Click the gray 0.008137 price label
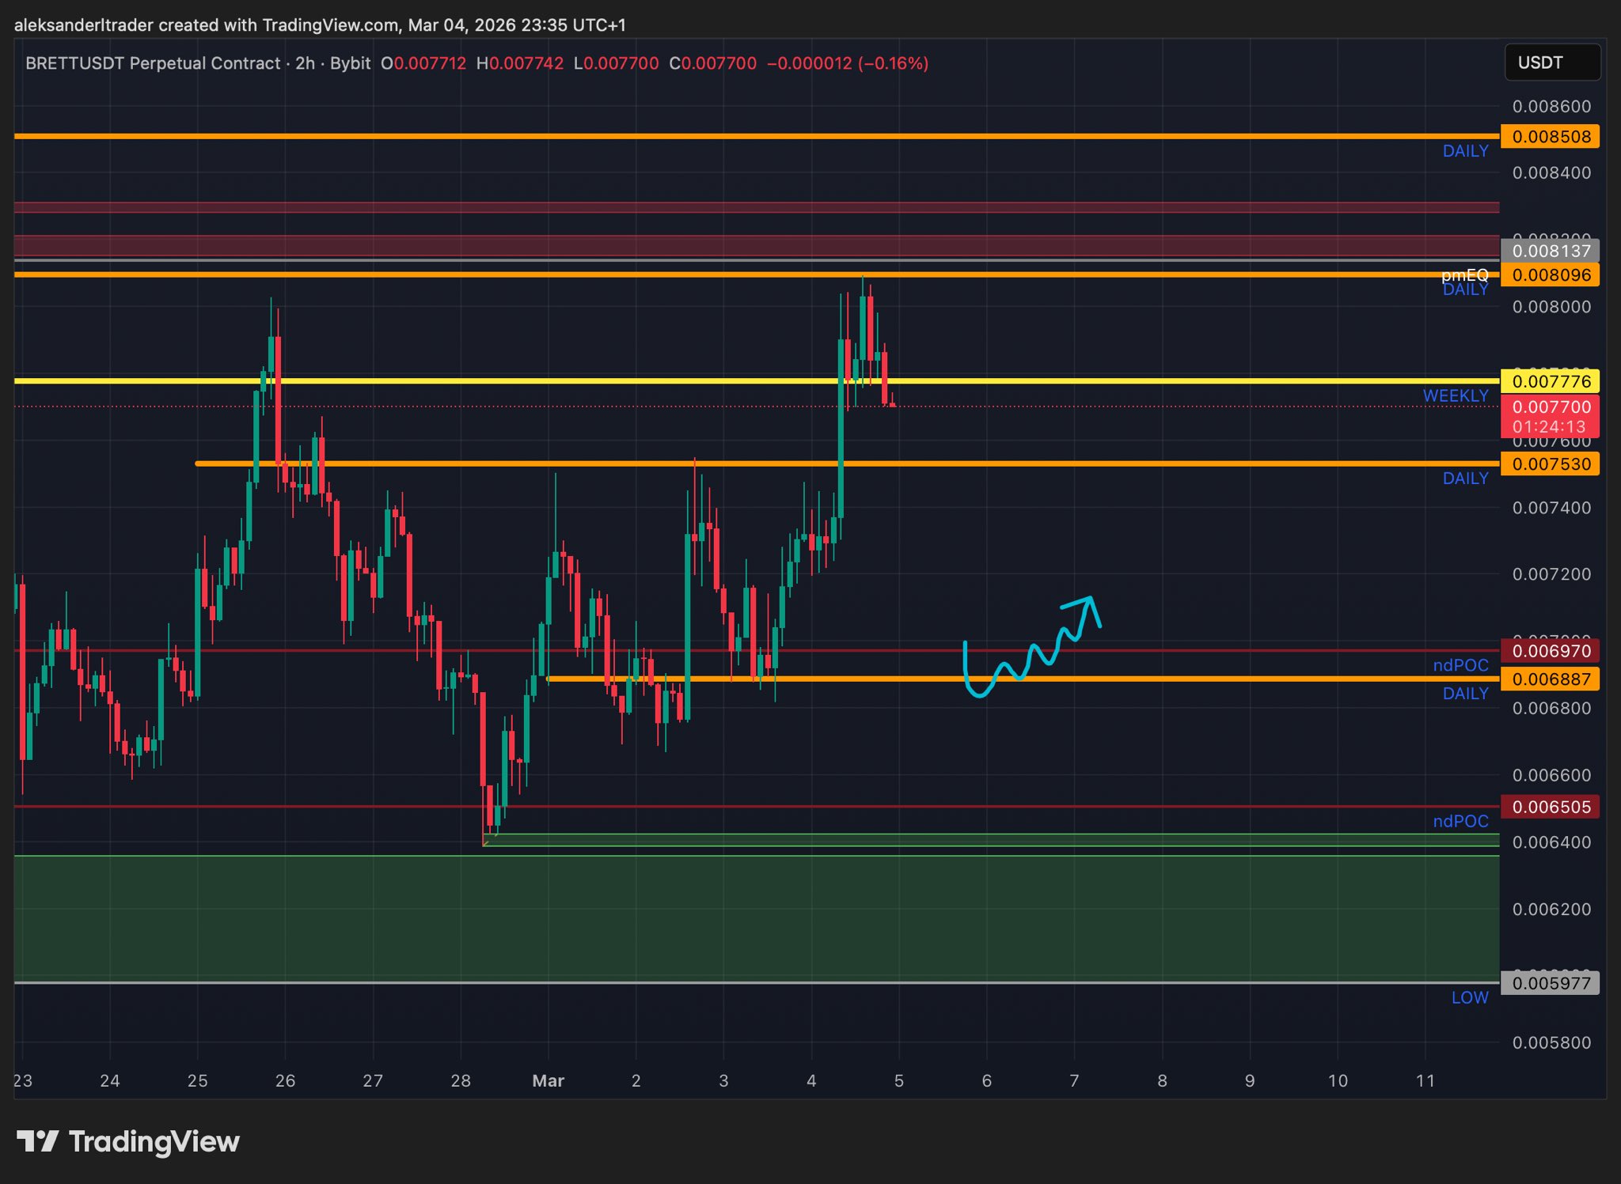 pyautogui.click(x=1550, y=251)
